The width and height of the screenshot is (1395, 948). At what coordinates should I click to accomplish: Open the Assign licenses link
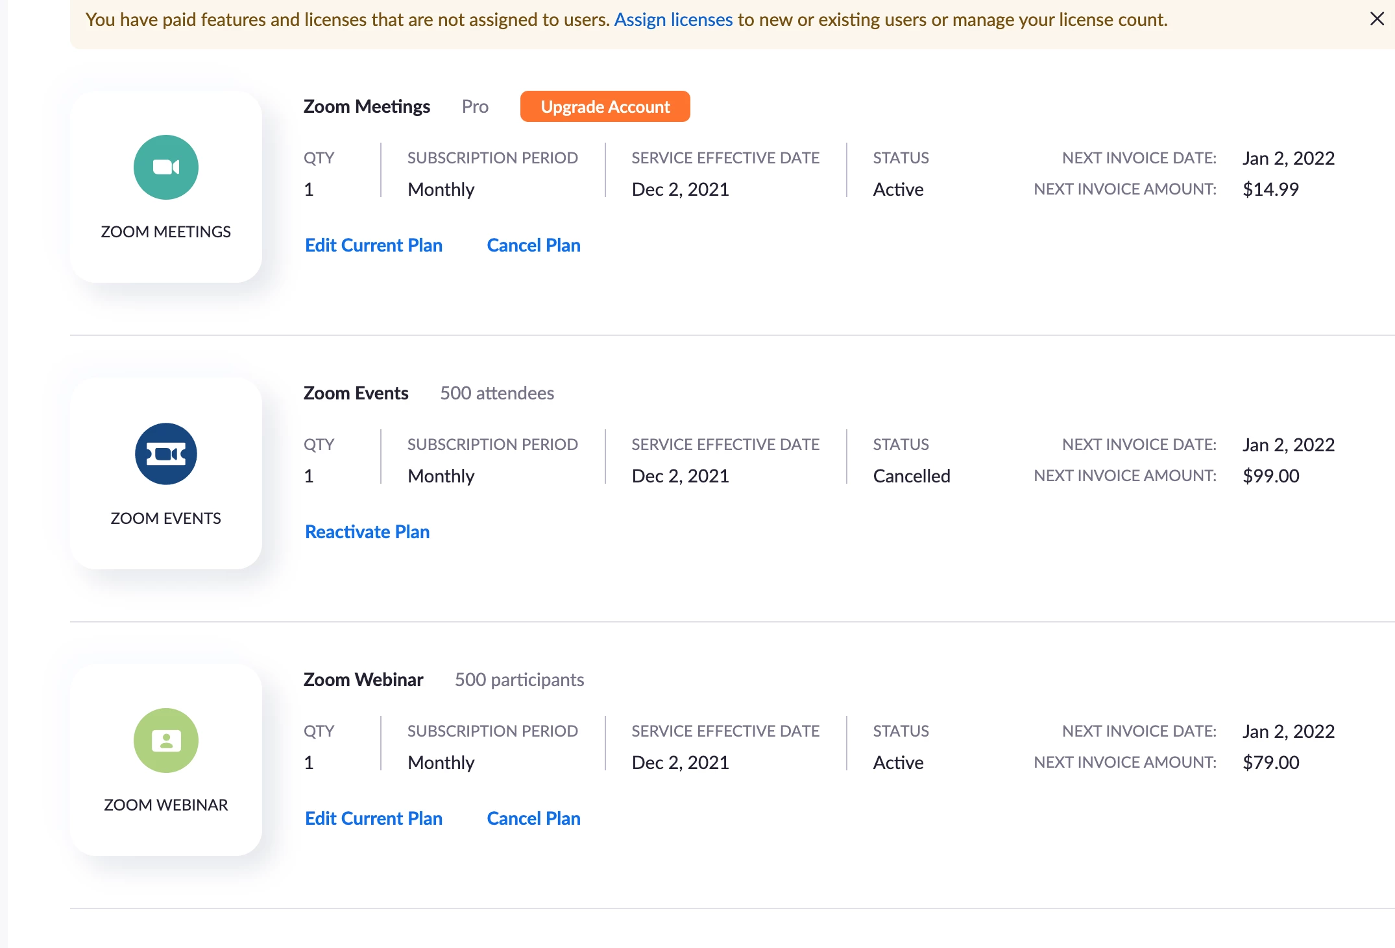(x=673, y=19)
